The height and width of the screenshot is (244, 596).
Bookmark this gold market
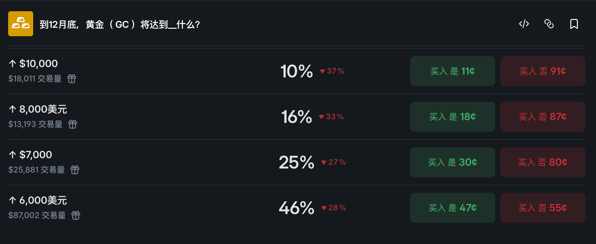tap(574, 24)
